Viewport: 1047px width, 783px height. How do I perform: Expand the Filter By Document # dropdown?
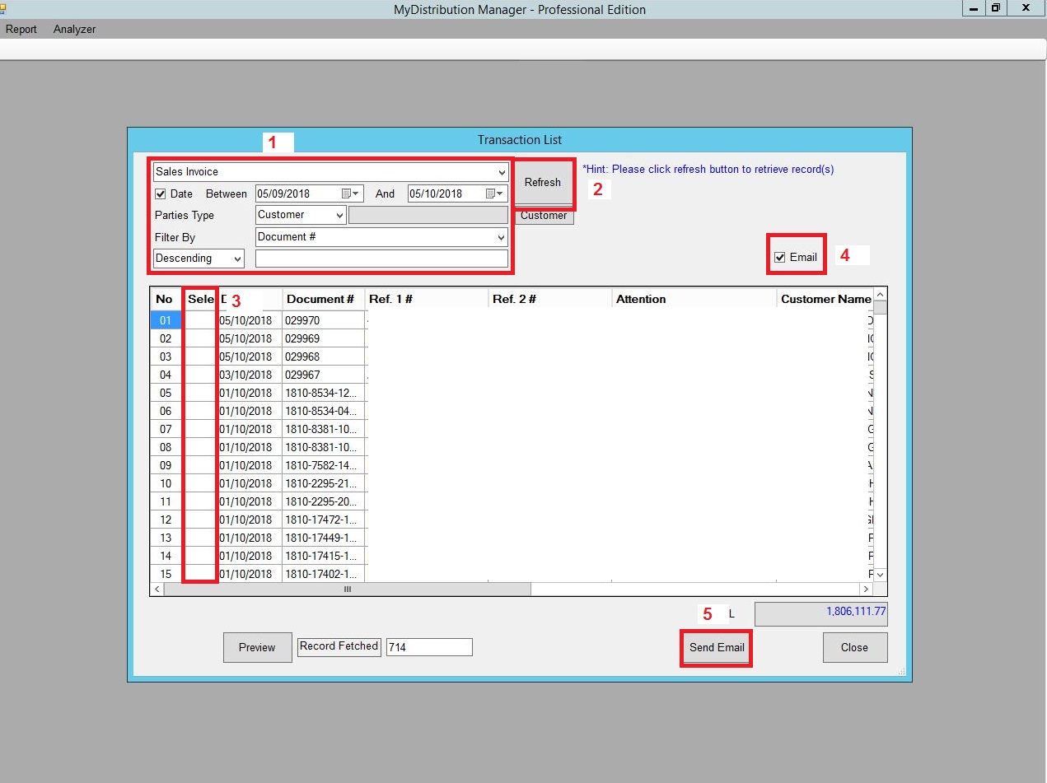click(x=502, y=237)
